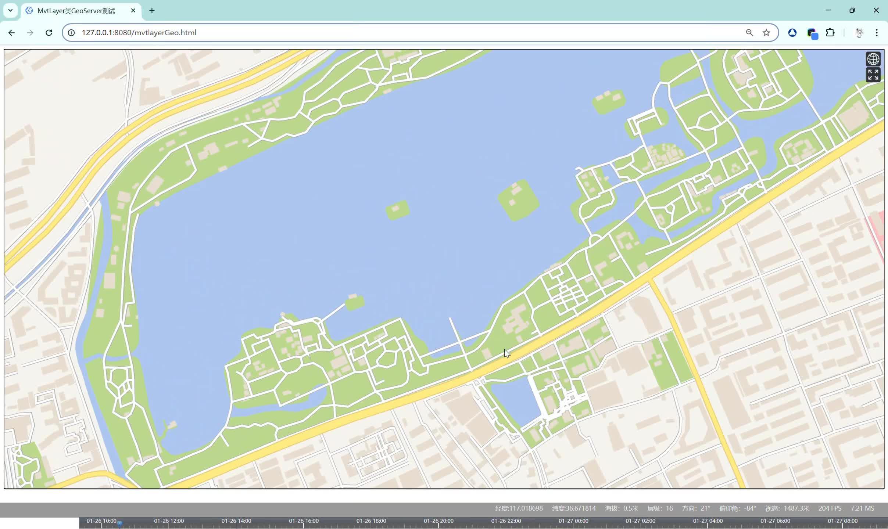Viewport: 888px width, 529px height.
Task: Navigate forward with the forward arrow
Action: pyautogui.click(x=30, y=33)
